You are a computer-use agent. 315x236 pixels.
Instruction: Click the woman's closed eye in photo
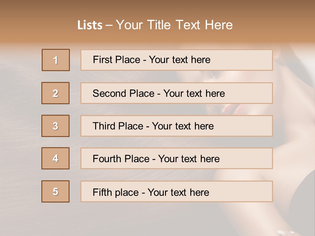click(x=213, y=76)
